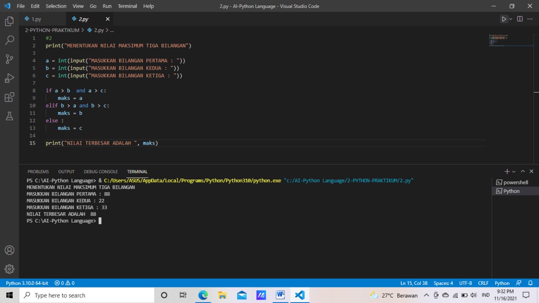Launch Microsoft Edge from the taskbar
Screen dimensions: 539x303
(x=203, y=295)
